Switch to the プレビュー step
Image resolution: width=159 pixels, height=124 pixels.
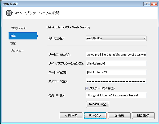click(x=17, y=51)
